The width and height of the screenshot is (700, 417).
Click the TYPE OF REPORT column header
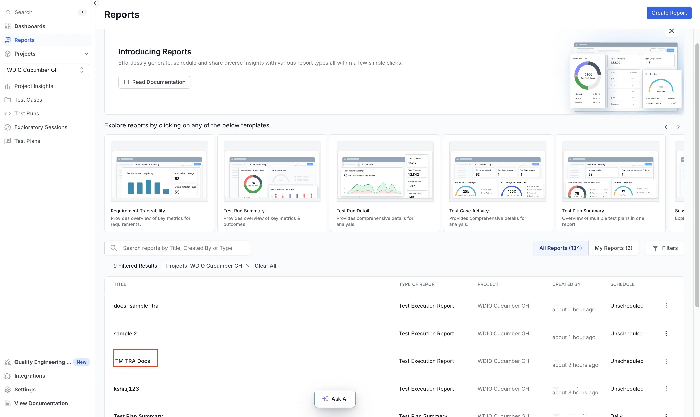point(418,284)
